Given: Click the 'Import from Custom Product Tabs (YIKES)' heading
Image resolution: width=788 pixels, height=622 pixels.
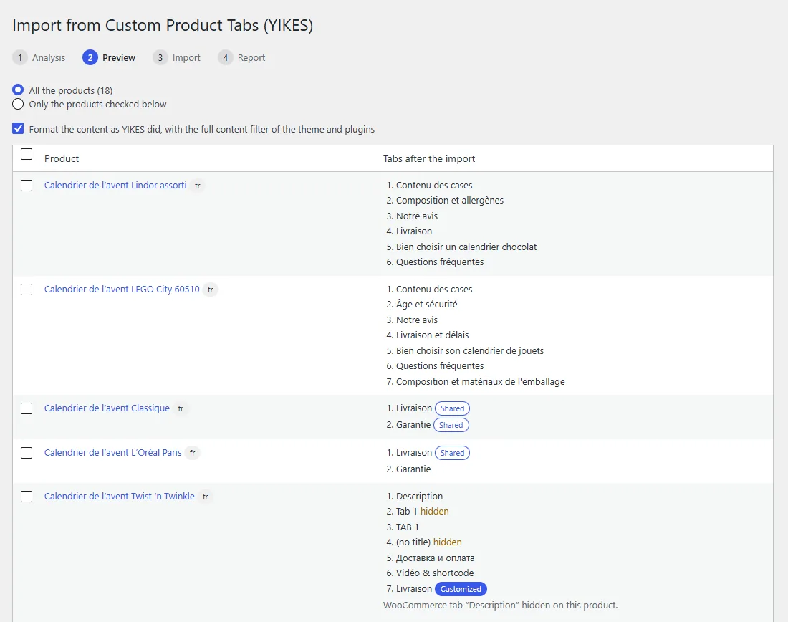Looking at the screenshot, I should tap(163, 25).
